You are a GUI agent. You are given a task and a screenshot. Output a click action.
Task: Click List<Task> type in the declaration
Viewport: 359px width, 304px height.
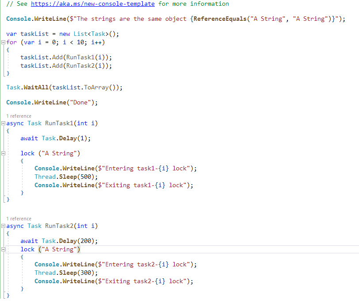click(x=91, y=34)
